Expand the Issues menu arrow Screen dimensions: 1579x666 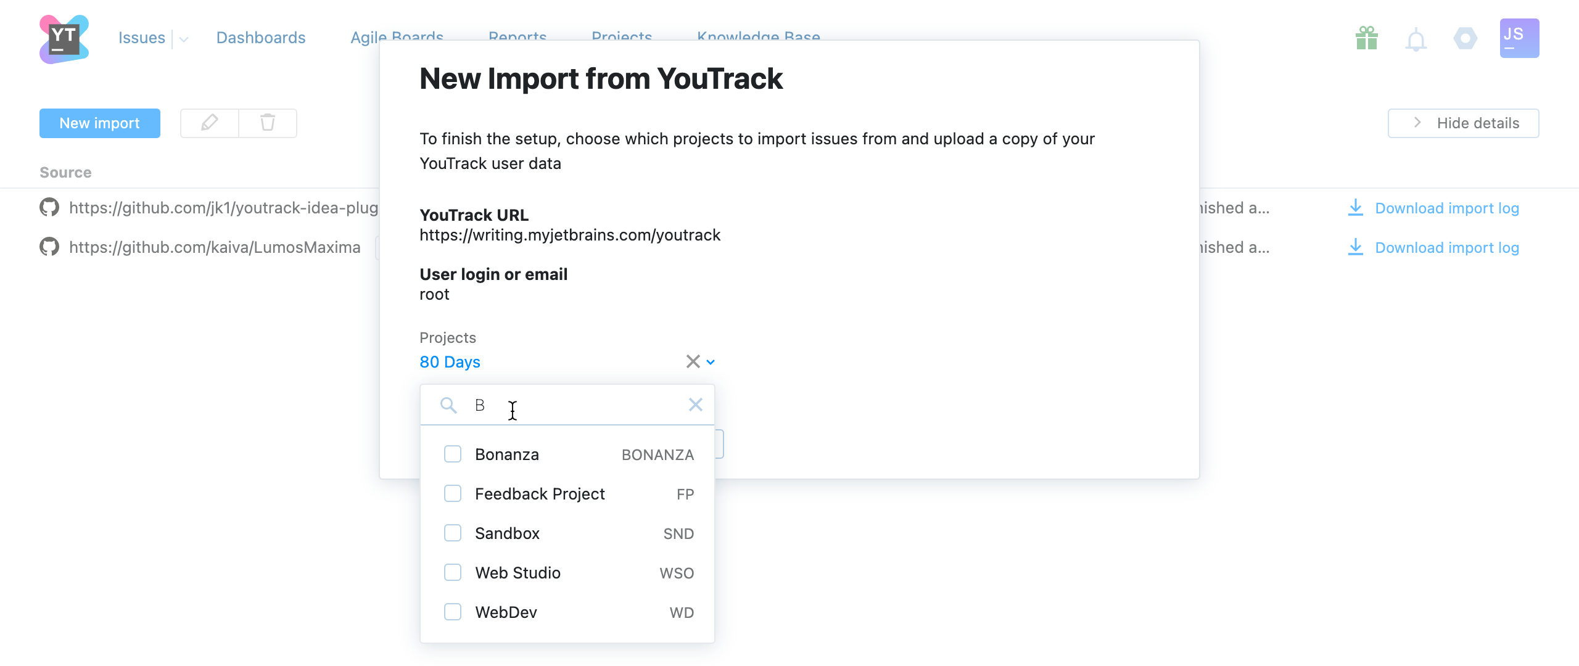[x=184, y=39]
